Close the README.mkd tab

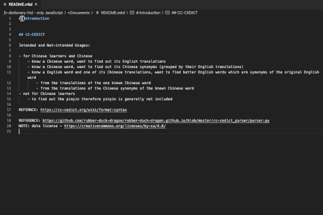(36, 4)
